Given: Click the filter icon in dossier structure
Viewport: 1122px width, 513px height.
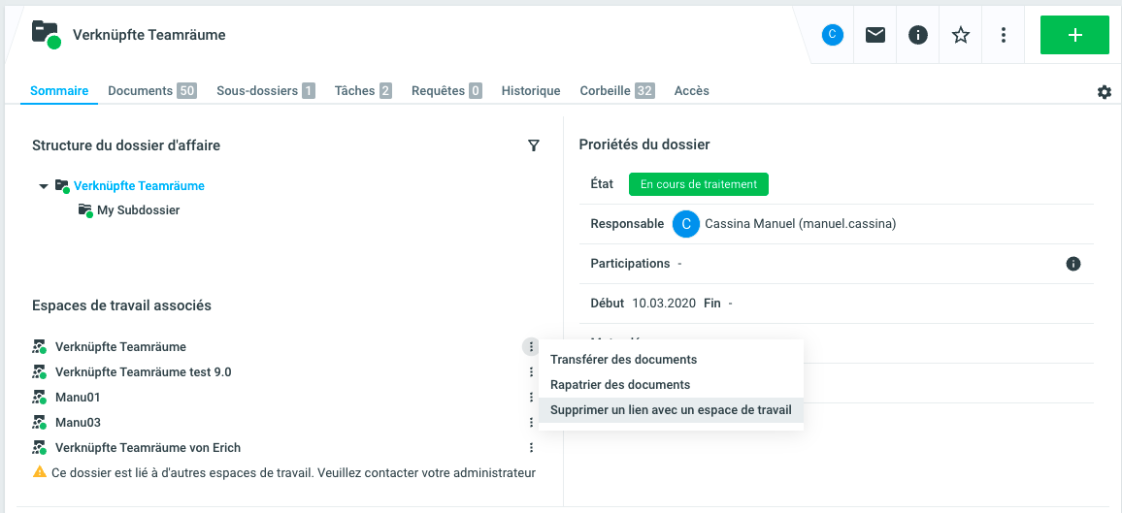Looking at the screenshot, I should (x=533, y=145).
